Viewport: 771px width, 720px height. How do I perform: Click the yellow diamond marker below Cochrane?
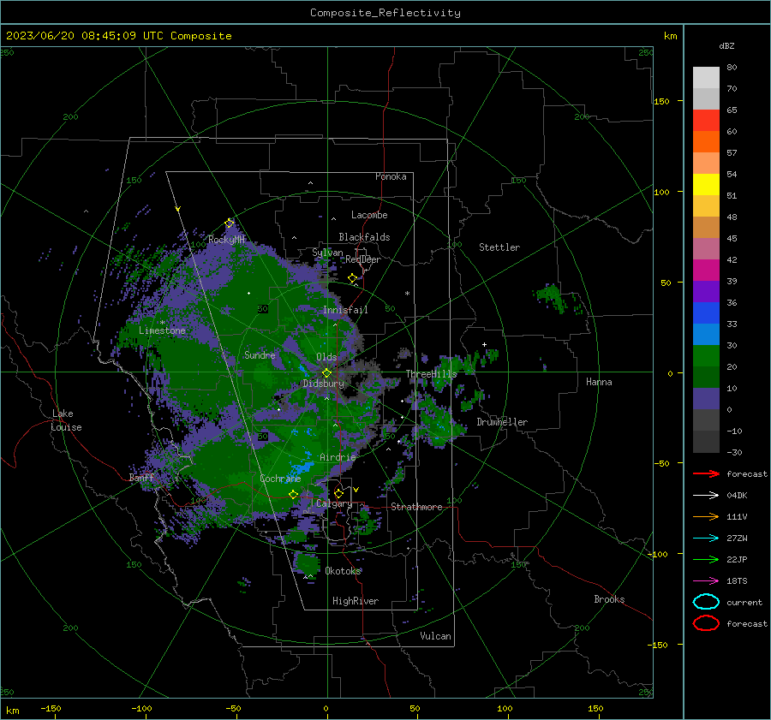pos(293,494)
